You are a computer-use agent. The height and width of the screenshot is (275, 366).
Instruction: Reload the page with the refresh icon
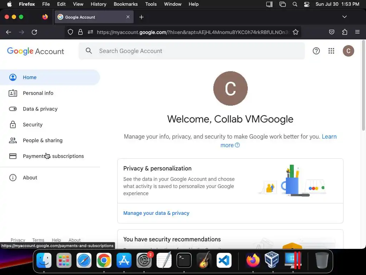click(x=34, y=32)
